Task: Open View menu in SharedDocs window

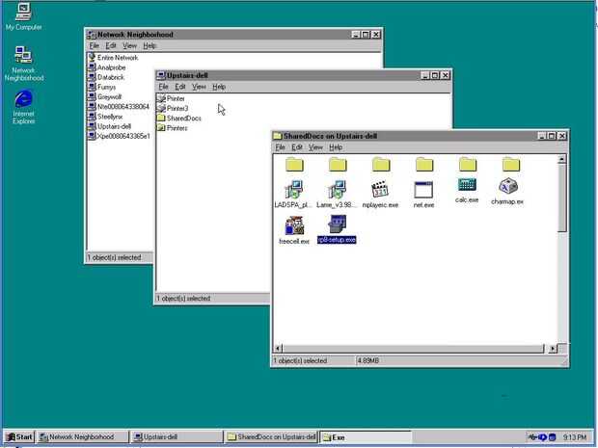Action: click(x=315, y=147)
